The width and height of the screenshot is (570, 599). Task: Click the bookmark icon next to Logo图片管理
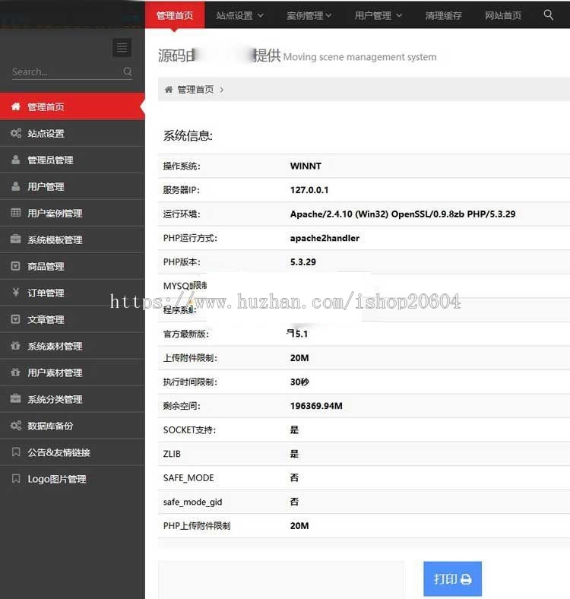click(16, 478)
